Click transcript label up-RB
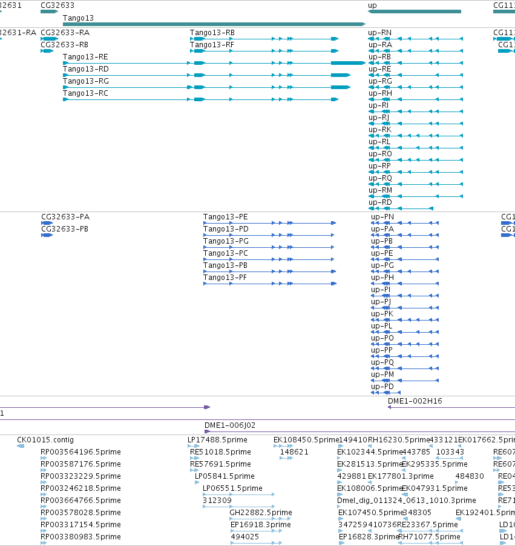 tap(379, 57)
